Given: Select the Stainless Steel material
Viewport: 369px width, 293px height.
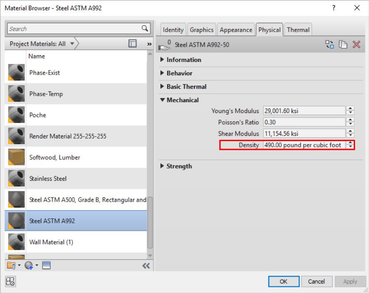Looking at the screenshot, I should tap(75, 178).
